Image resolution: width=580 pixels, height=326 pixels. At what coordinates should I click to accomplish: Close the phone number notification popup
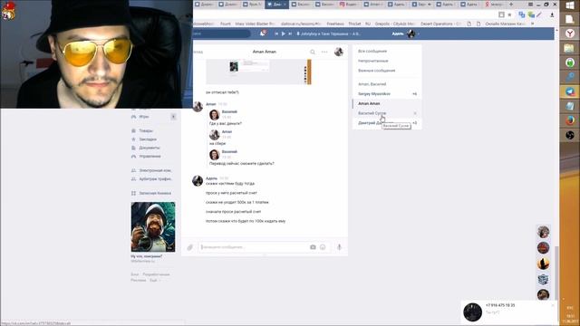(x=553, y=305)
